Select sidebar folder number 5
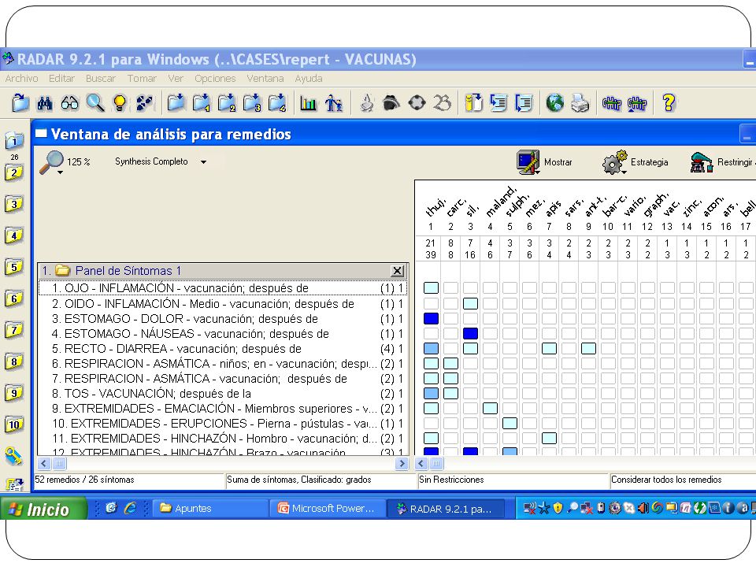756x567 pixels. 14,267
